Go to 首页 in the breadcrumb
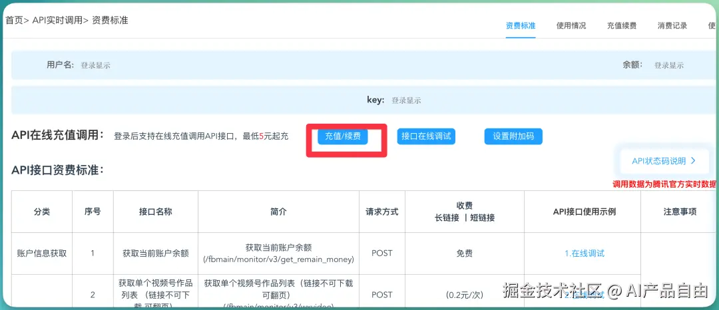 (x=14, y=21)
